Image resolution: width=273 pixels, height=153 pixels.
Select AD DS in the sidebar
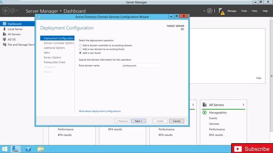[x=12, y=40]
